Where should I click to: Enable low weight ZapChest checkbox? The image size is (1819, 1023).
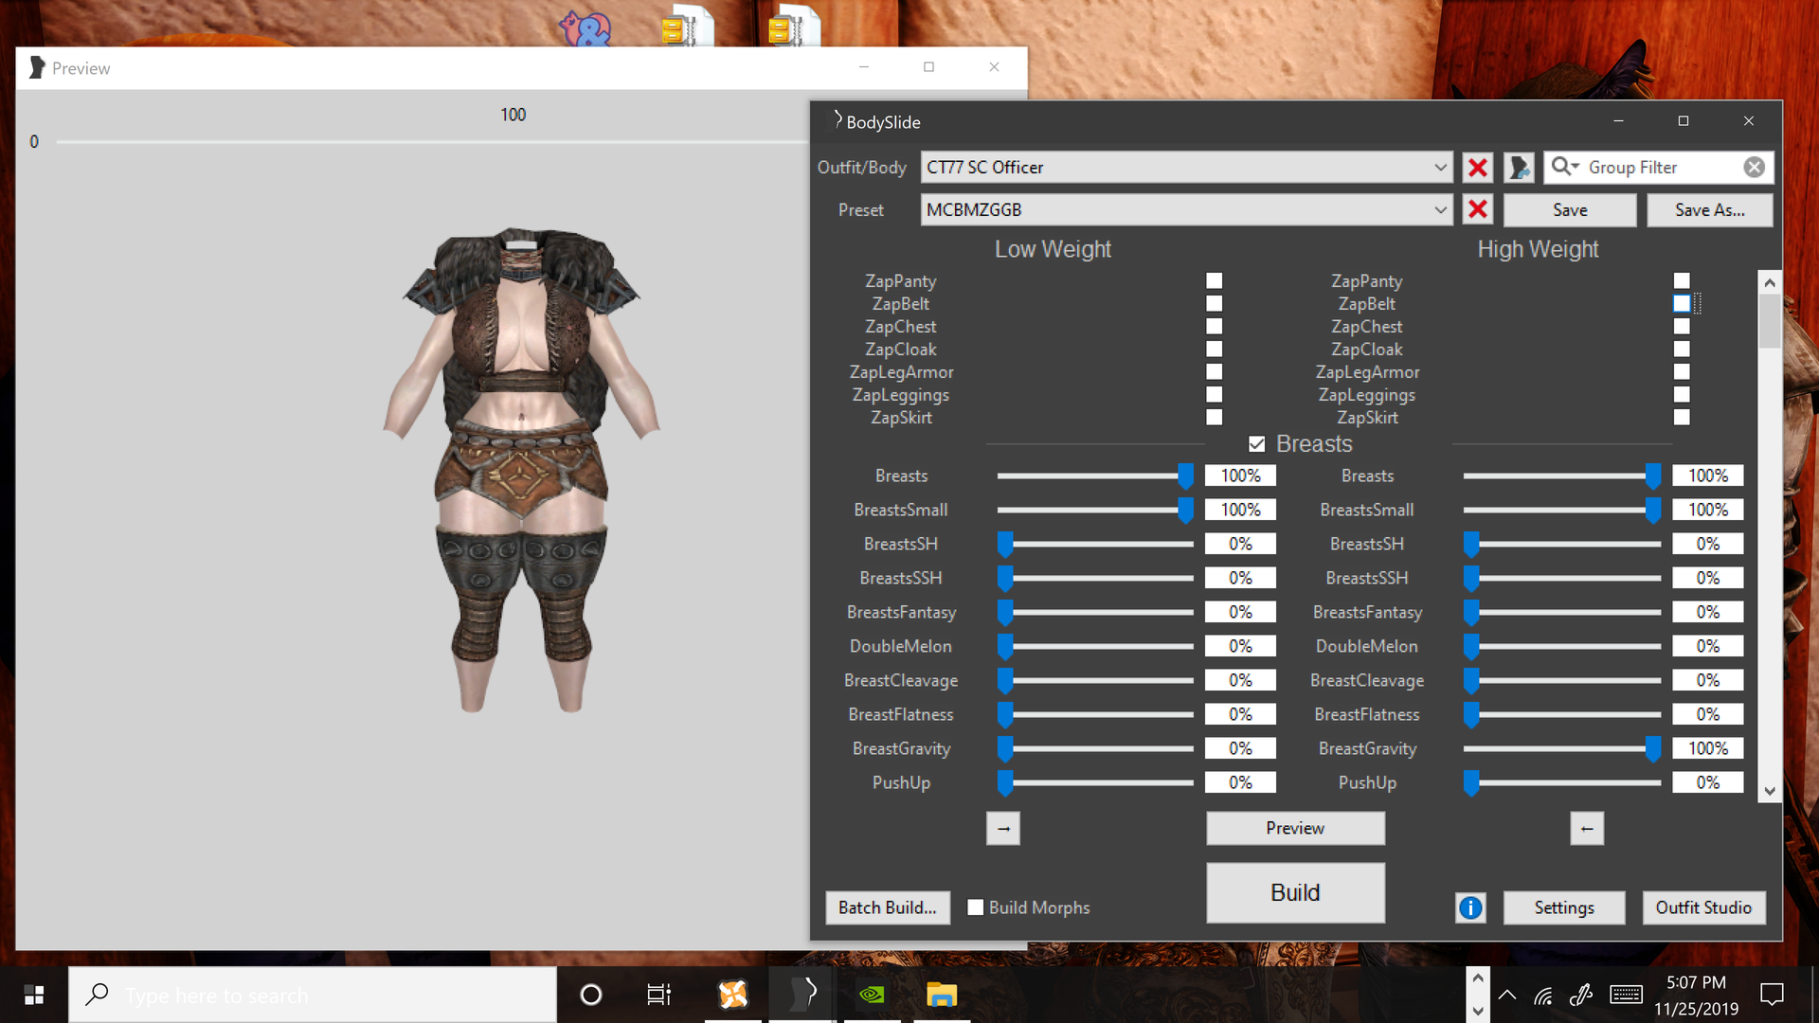pos(1215,326)
